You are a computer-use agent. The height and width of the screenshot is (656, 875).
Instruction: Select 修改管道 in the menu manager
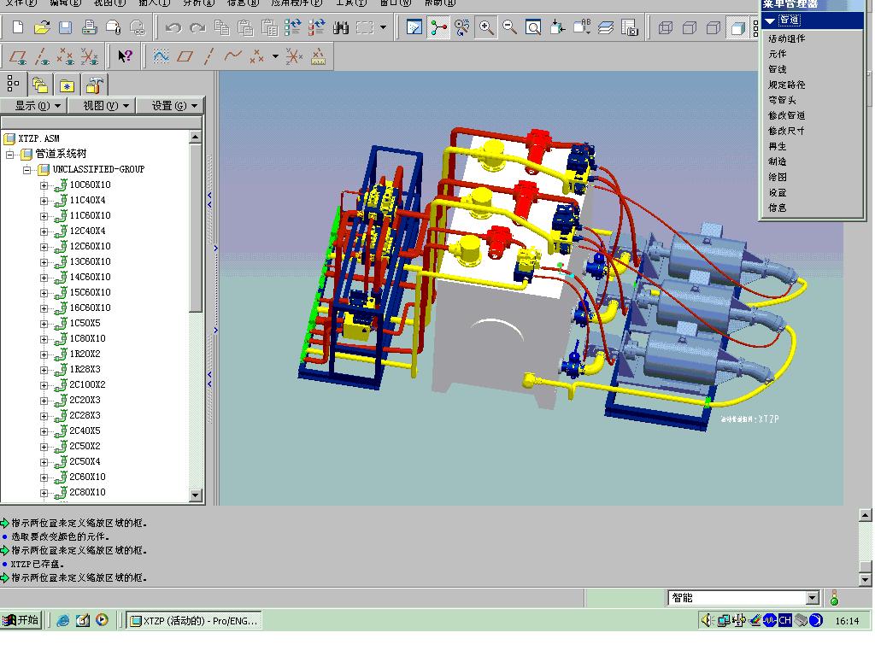point(786,115)
